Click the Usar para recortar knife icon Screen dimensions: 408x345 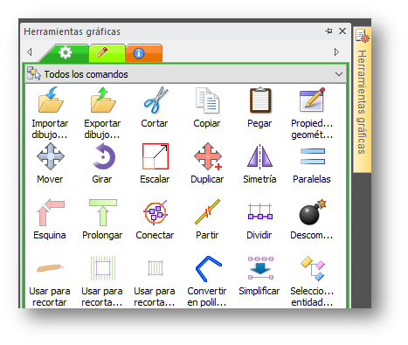(x=50, y=268)
